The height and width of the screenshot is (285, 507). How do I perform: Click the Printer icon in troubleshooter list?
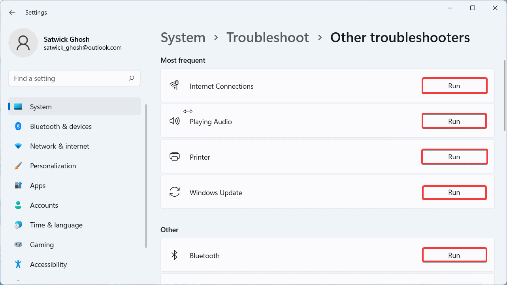pyautogui.click(x=174, y=156)
